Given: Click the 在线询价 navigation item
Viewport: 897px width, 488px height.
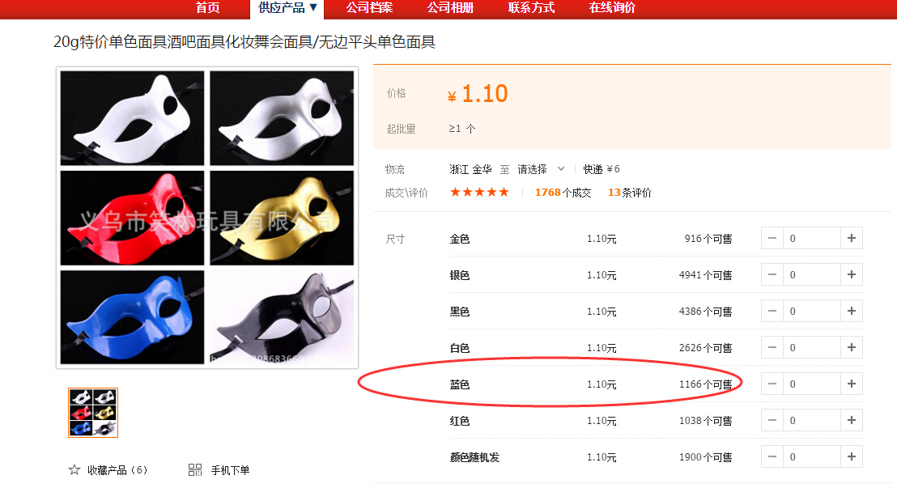Looking at the screenshot, I should pos(612,8).
